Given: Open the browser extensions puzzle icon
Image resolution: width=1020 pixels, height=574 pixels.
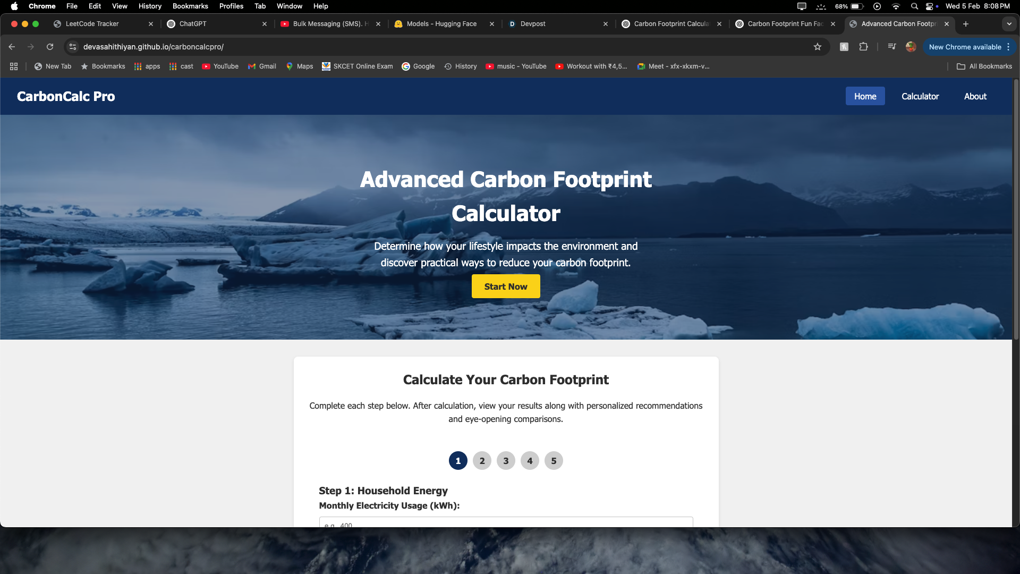Looking at the screenshot, I should click(x=863, y=47).
